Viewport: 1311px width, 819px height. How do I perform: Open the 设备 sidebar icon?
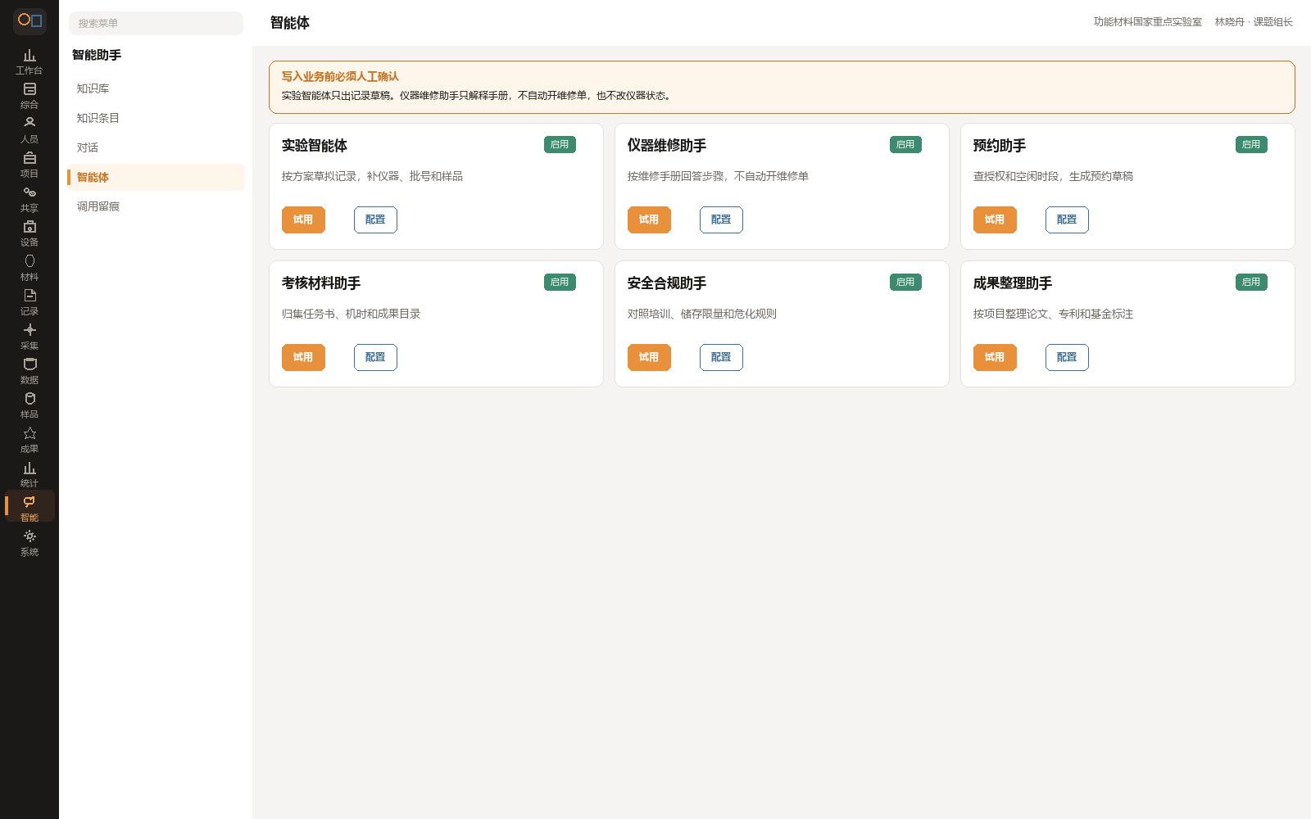tap(29, 233)
